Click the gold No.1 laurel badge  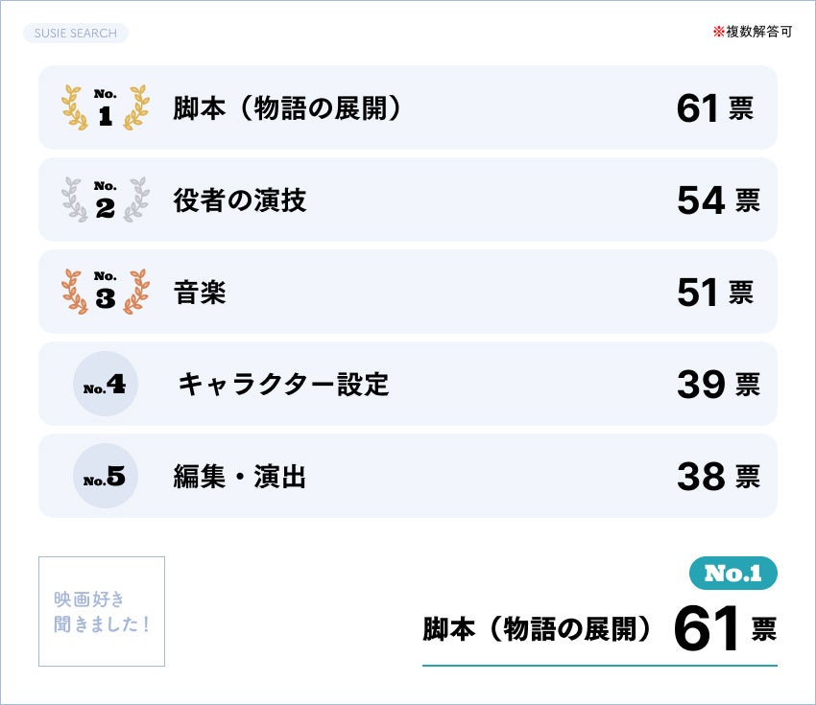point(106,107)
